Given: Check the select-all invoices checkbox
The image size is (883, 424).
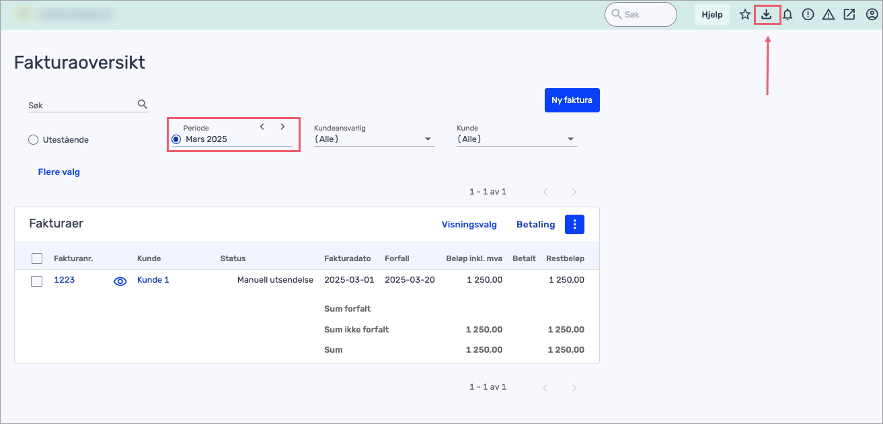Looking at the screenshot, I should pyautogui.click(x=37, y=258).
